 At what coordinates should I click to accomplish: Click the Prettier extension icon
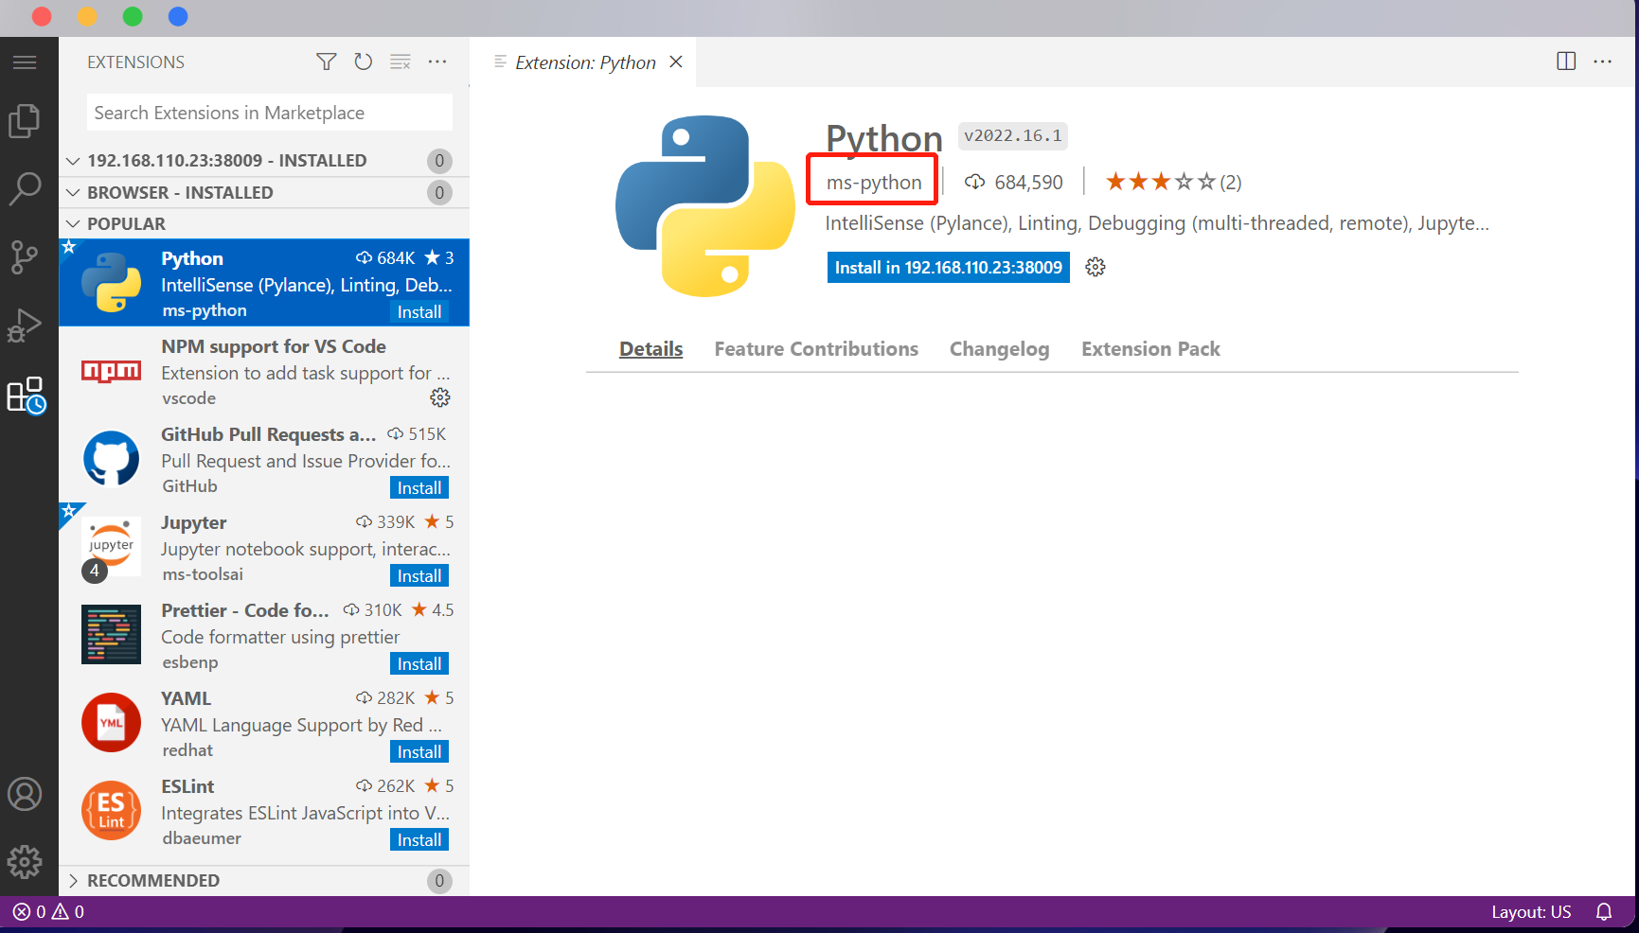point(111,634)
